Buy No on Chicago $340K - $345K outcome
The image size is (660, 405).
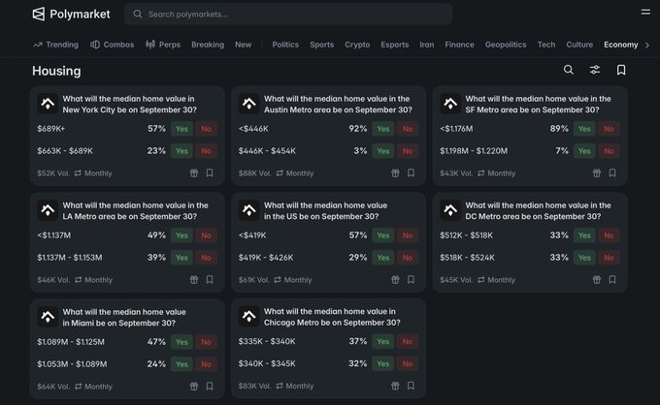pyautogui.click(x=408, y=363)
